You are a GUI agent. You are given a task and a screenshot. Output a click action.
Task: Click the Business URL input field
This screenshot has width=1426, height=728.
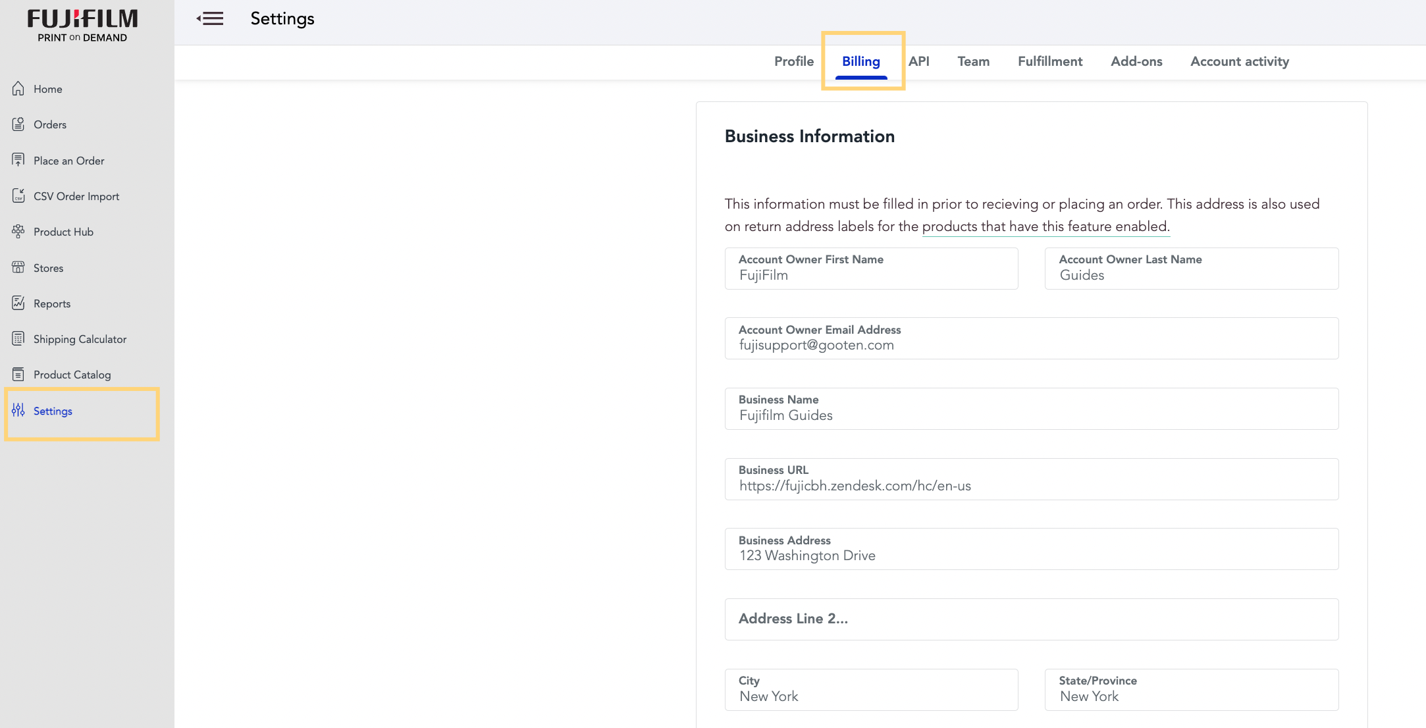coord(1032,479)
